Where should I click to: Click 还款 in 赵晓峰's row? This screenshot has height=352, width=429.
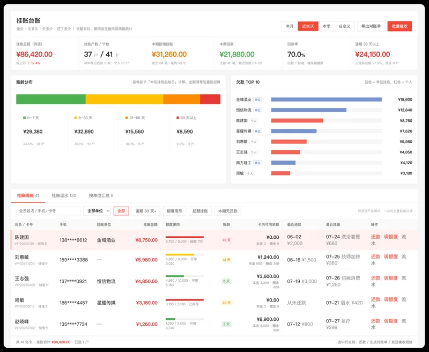(376, 321)
